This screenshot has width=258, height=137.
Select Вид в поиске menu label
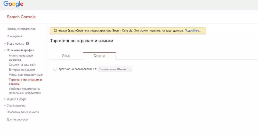[x=15, y=44]
